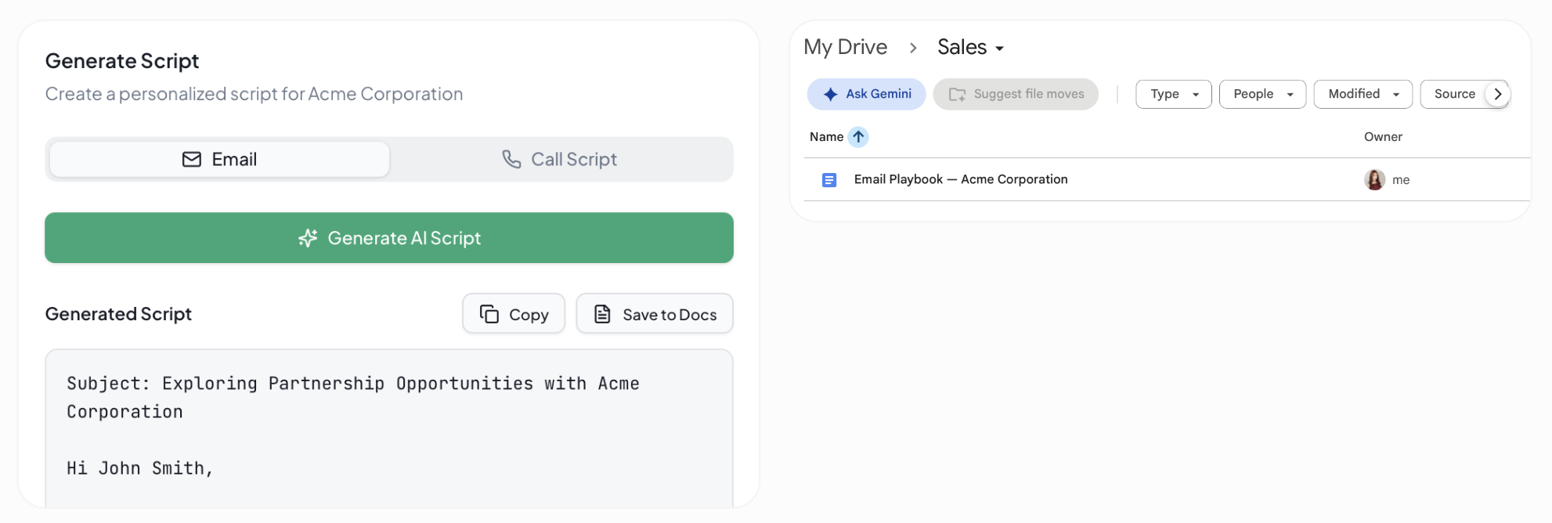Save the script to Docs
The height and width of the screenshot is (523, 1552).
[x=655, y=314]
